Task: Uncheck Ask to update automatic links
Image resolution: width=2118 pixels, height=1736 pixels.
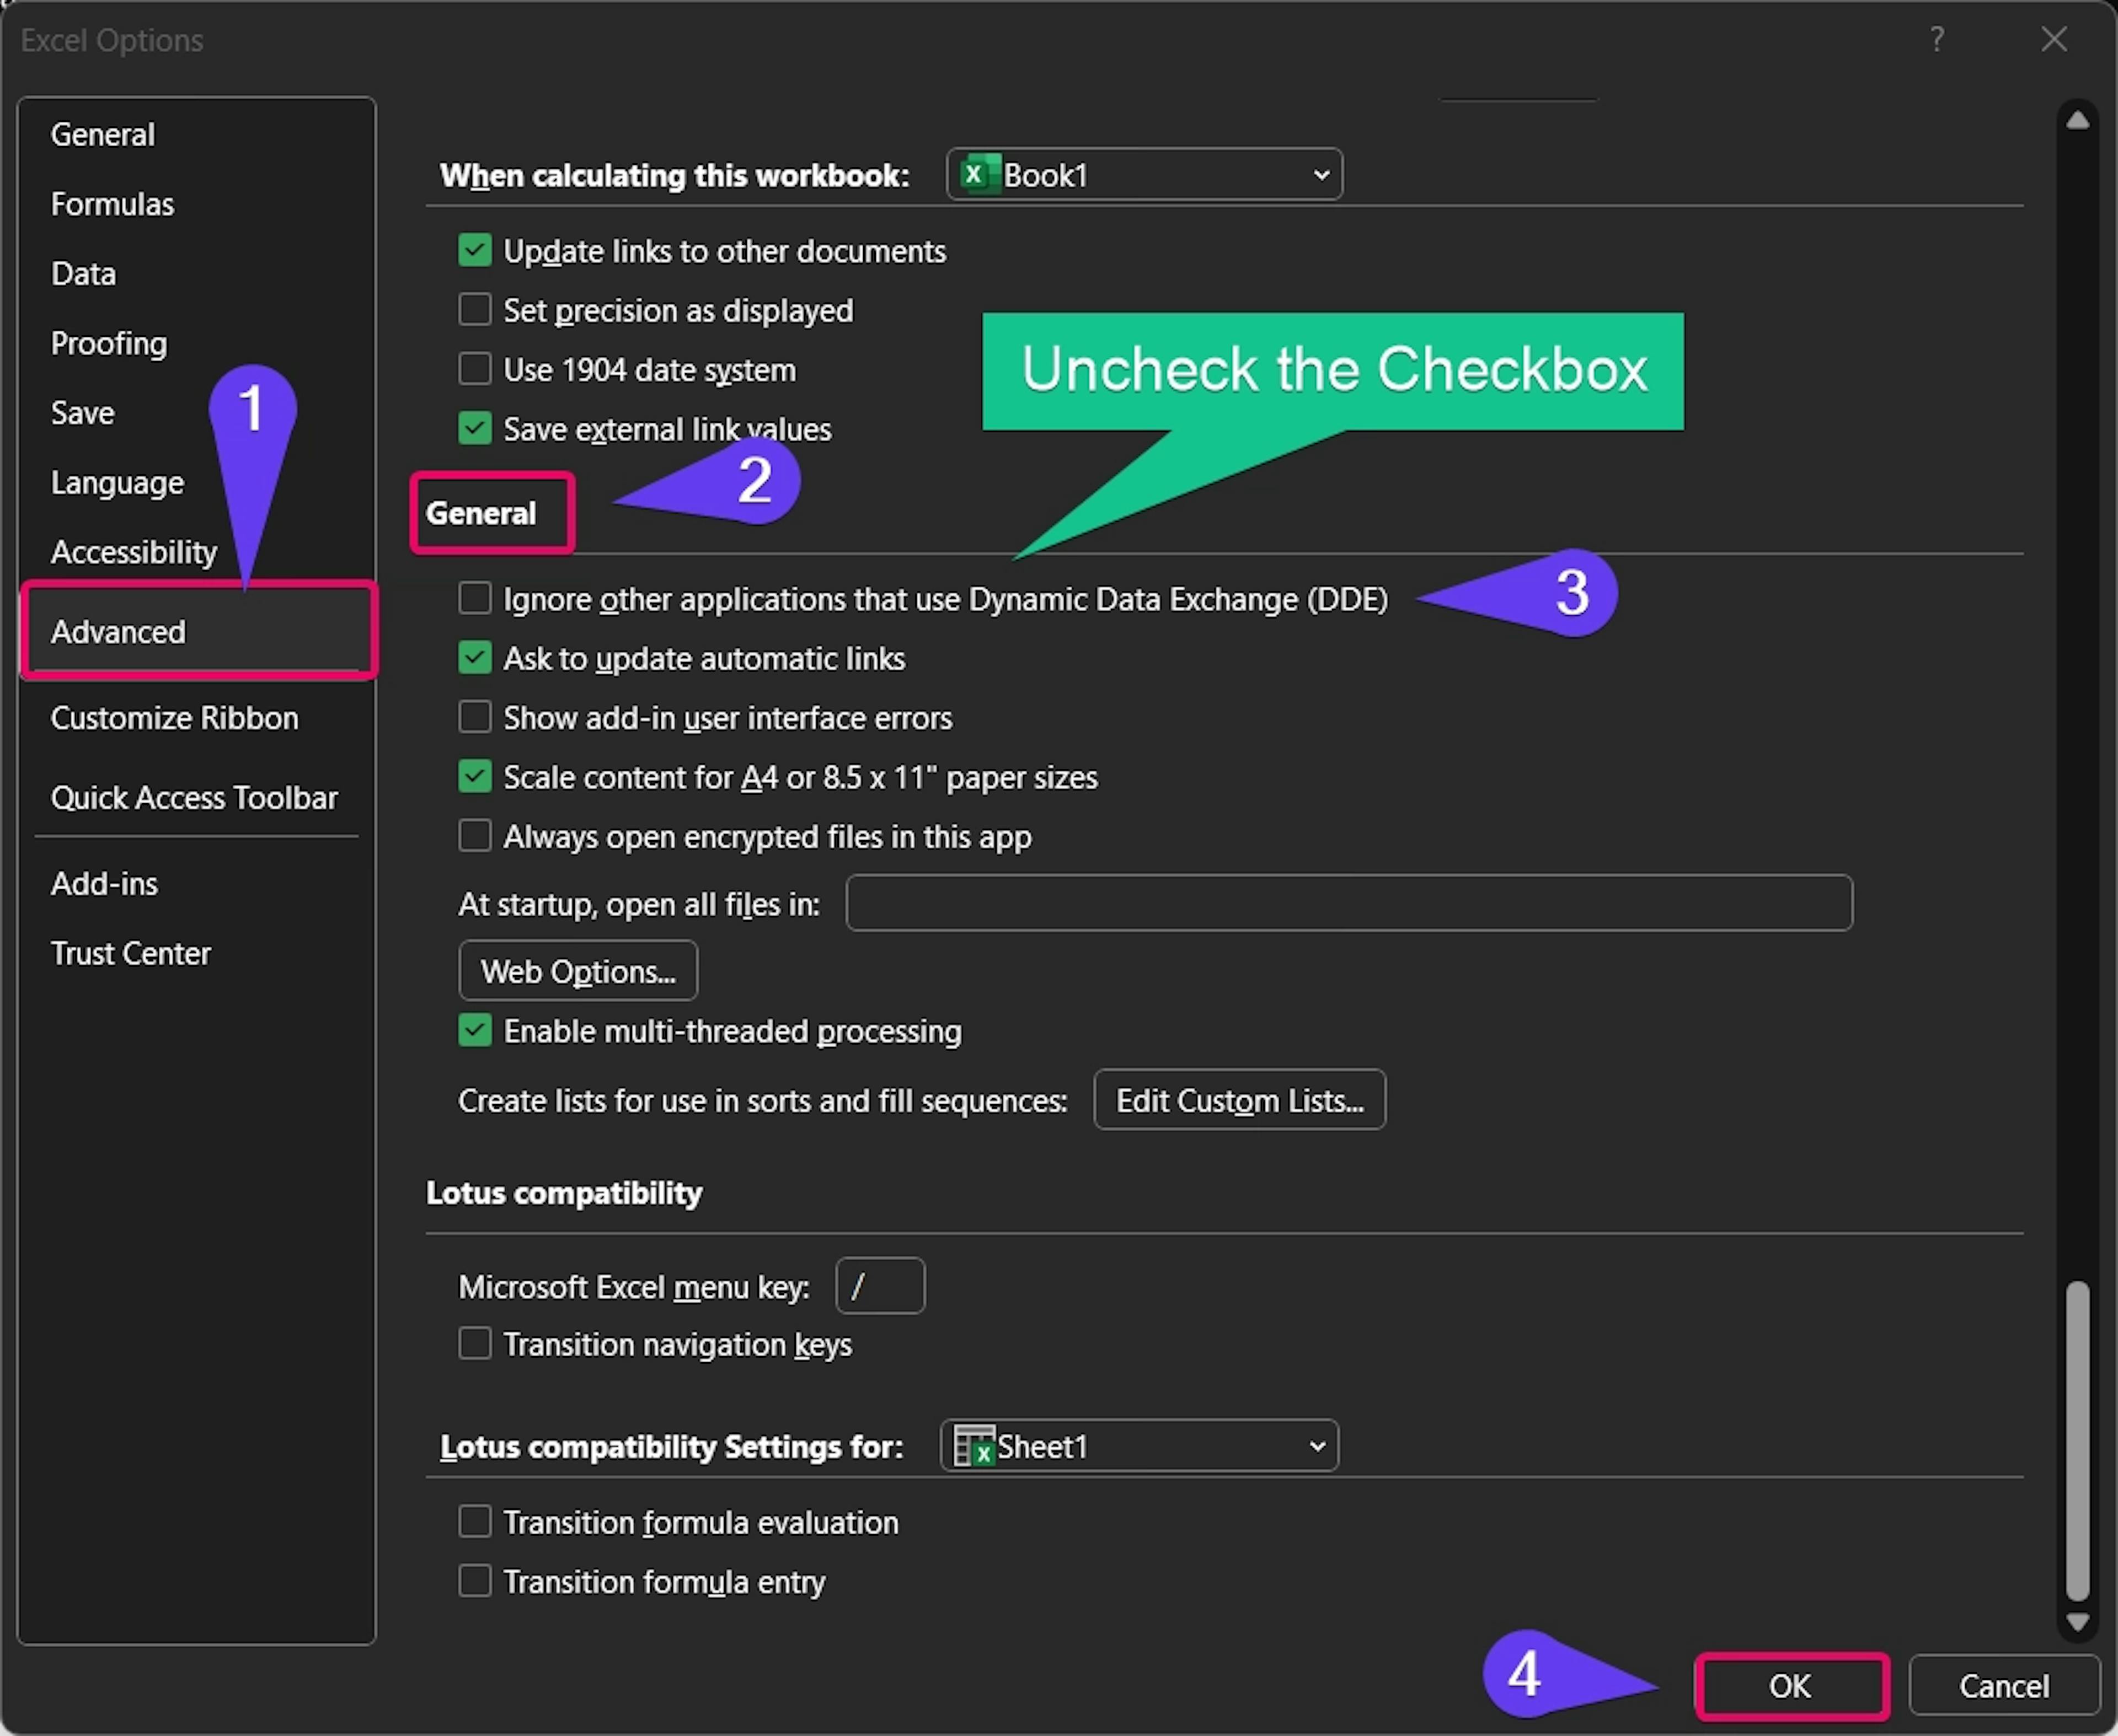Action: [475, 658]
